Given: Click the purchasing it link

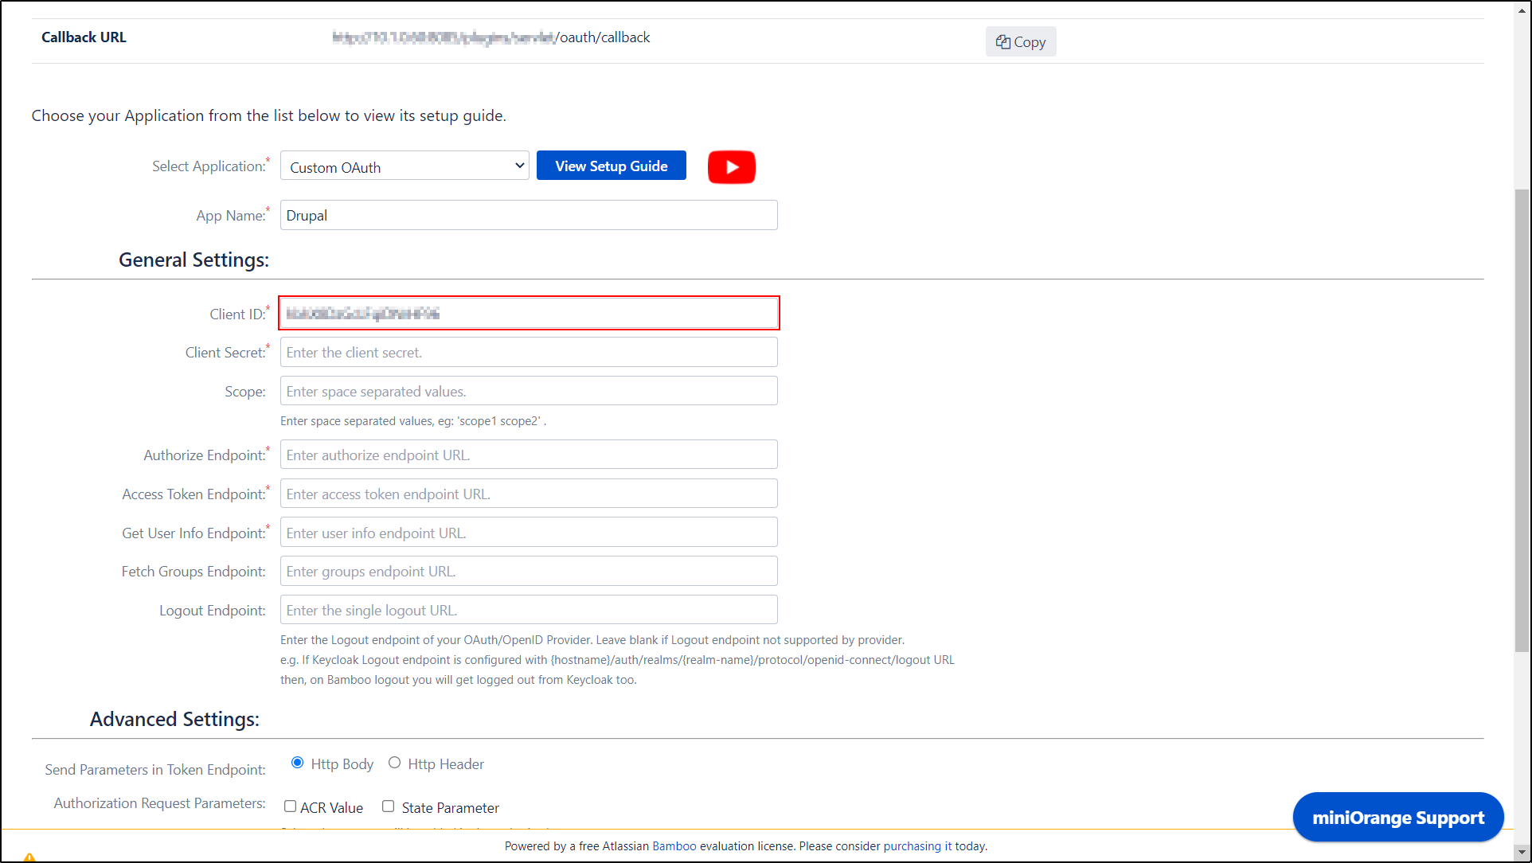Looking at the screenshot, I should click(916, 845).
